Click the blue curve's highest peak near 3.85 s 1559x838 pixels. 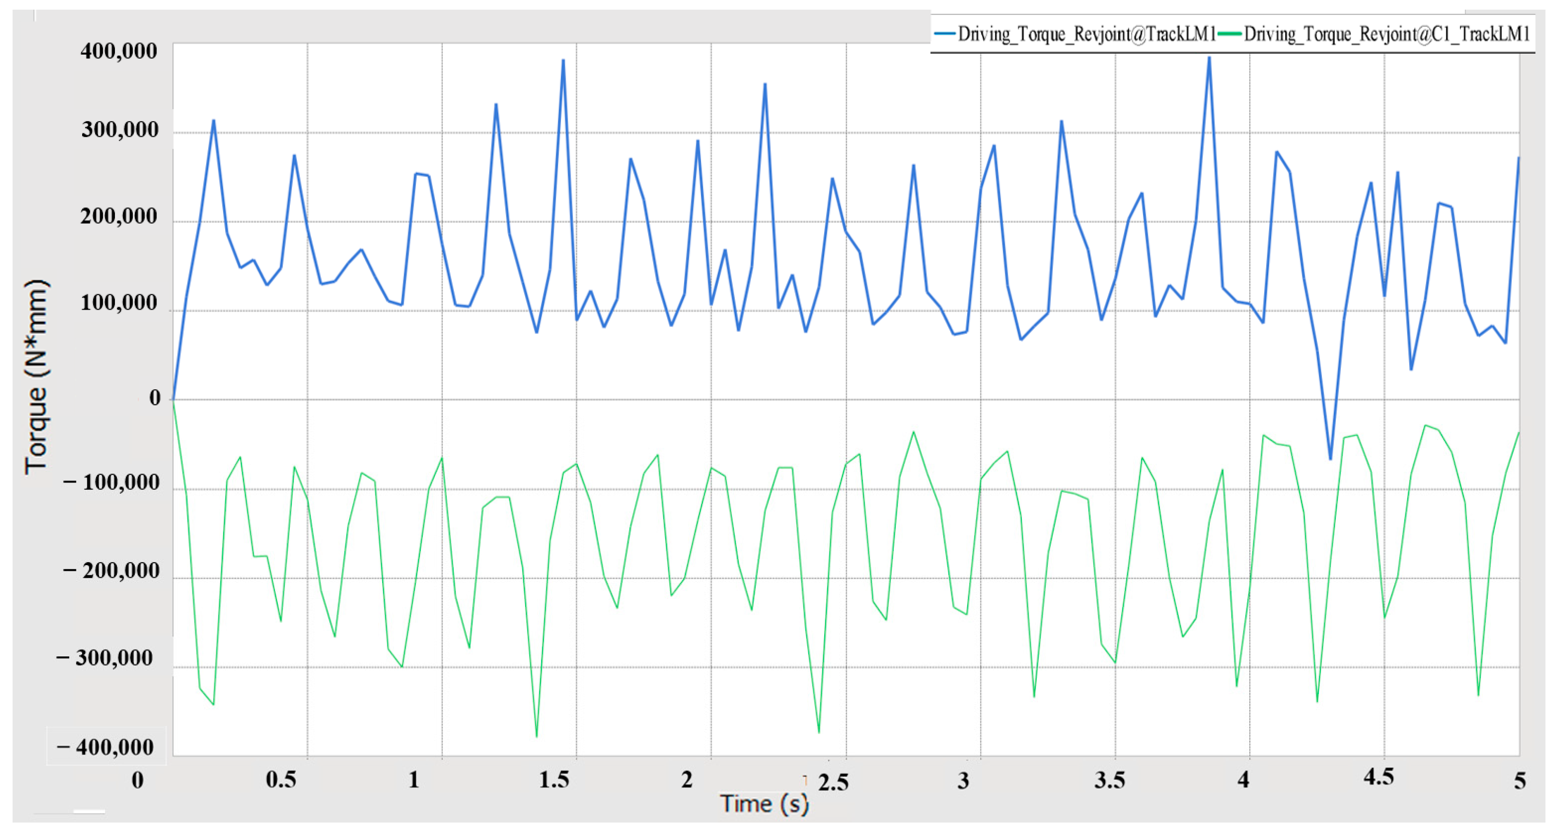tap(1209, 58)
